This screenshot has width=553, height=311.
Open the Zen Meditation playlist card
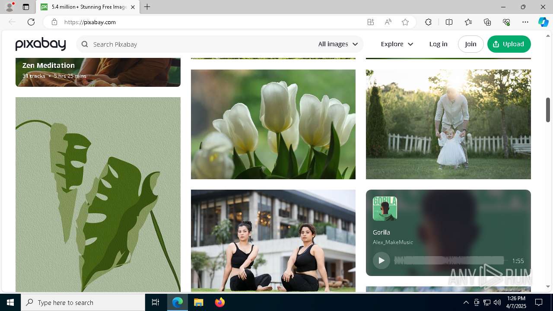(98, 72)
